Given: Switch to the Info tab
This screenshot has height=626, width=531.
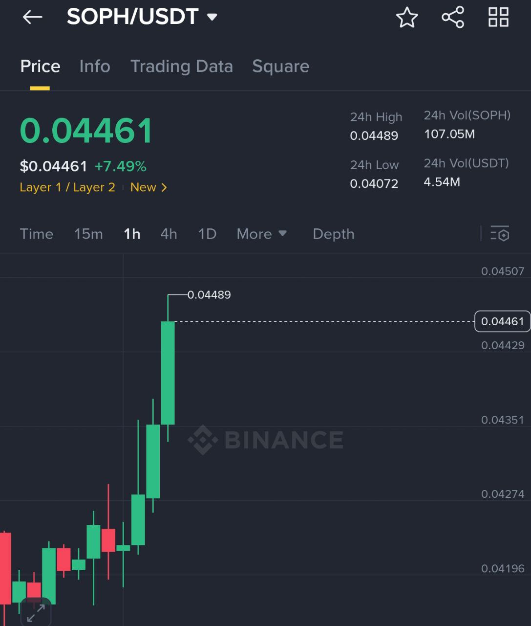Looking at the screenshot, I should pos(95,67).
